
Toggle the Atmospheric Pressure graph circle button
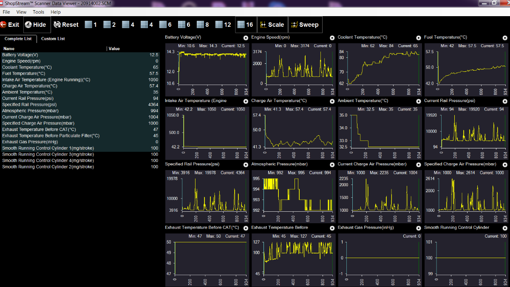pyautogui.click(x=332, y=165)
